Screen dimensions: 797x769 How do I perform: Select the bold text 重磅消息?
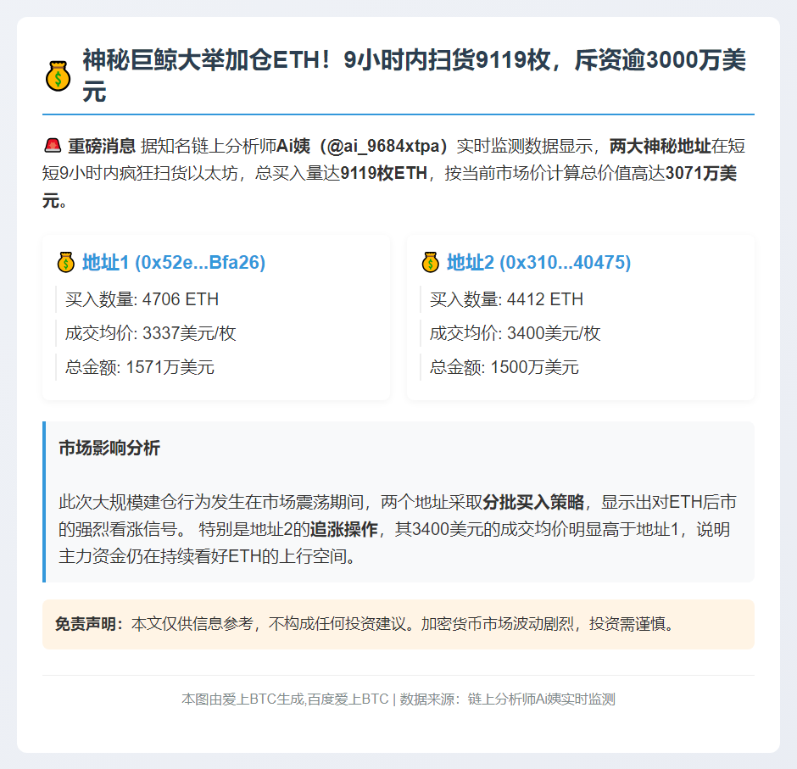[x=102, y=146]
